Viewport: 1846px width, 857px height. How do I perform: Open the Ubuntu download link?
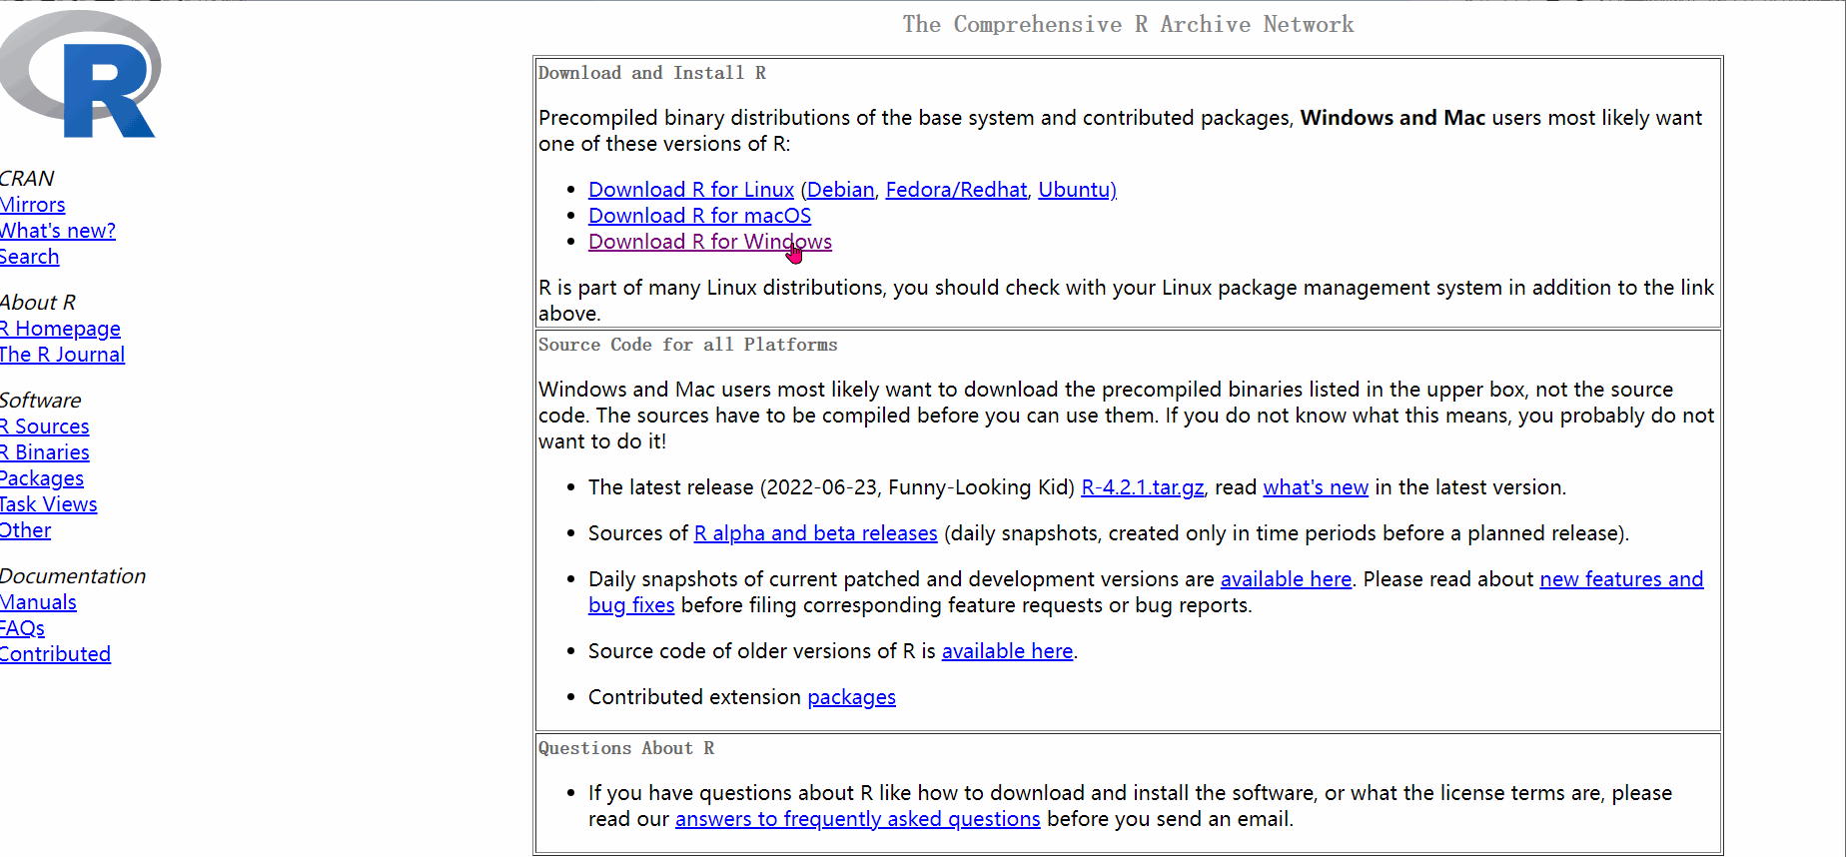click(1077, 190)
